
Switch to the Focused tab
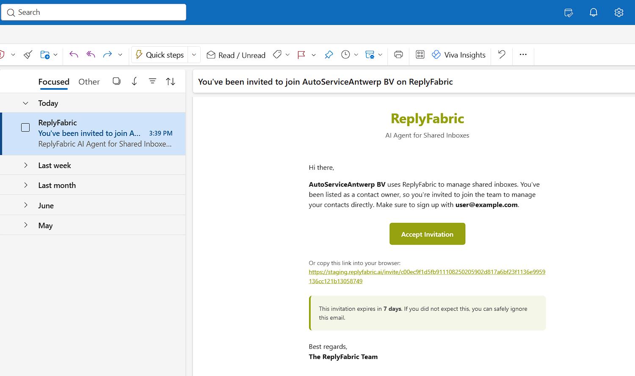tap(54, 82)
